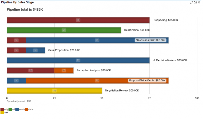Click chris's orange legend swatch
The width and height of the screenshot is (203, 119).
tap(26, 109)
